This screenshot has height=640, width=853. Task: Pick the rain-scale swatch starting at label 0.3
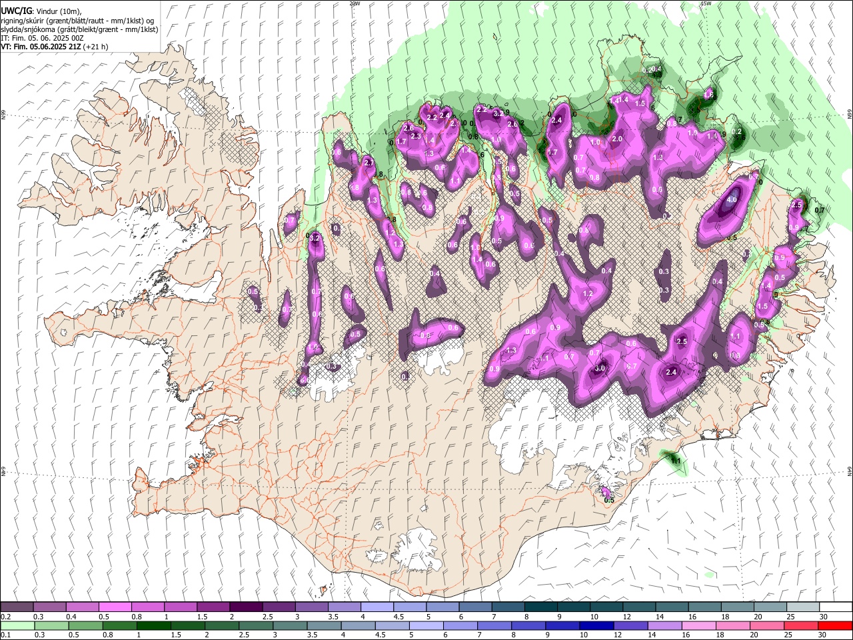(x=51, y=625)
